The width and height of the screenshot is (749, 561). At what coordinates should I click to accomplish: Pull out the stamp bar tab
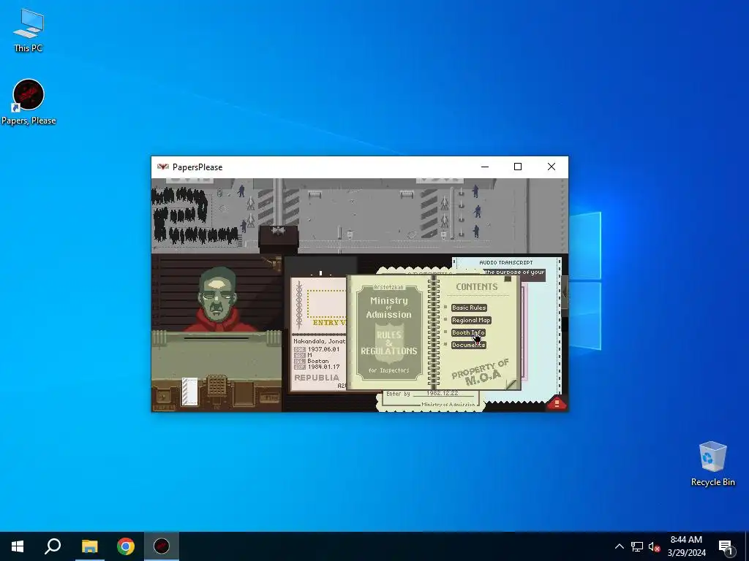pyautogui.click(x=565, y=295)
